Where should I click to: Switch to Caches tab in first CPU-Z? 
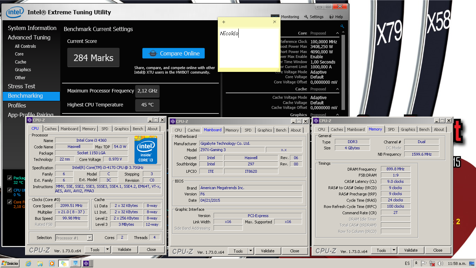coord(51,129)
